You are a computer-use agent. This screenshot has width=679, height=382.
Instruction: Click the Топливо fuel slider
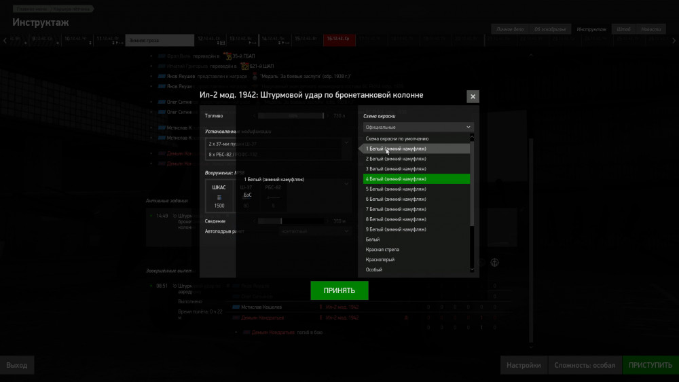click(x=291, y=115)
